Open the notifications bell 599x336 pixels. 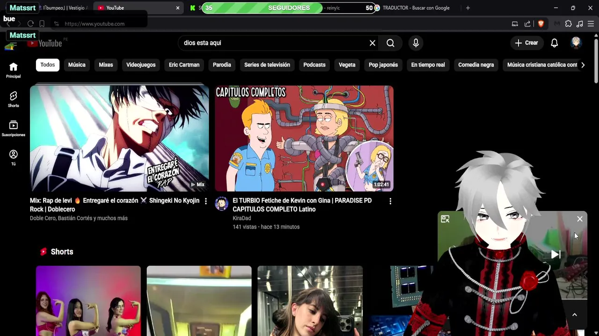pos(554,43)
